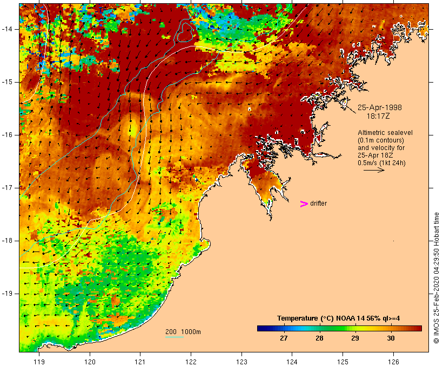Screen dimensions: 443x367
Task: Click the longitude axis label 121
Action: point(140,362)
